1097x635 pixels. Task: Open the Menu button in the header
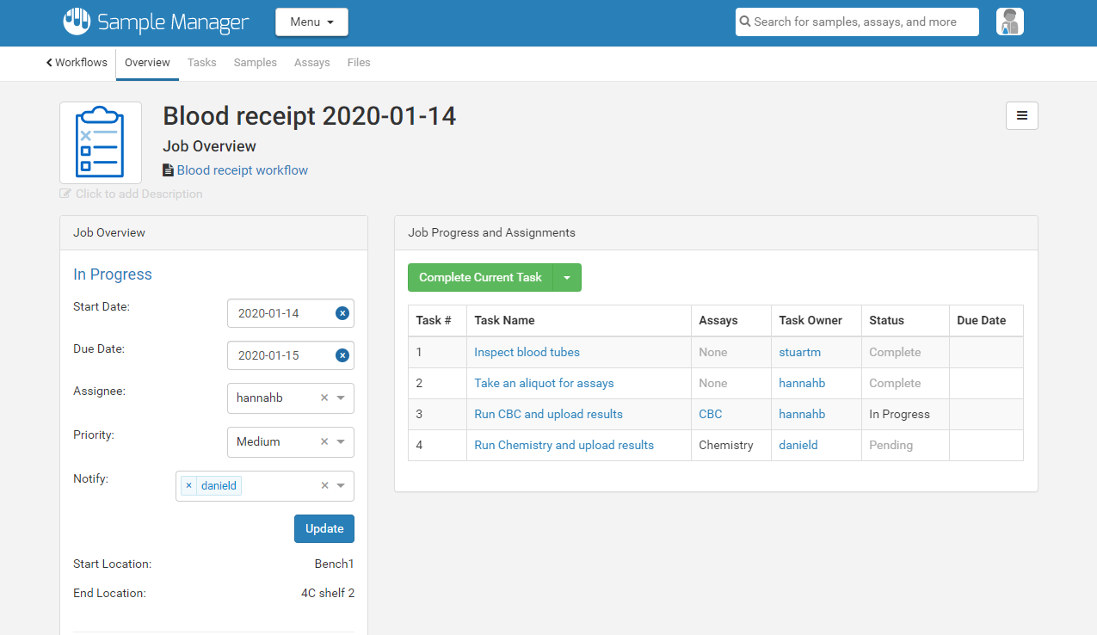click(x=311, y=22)
